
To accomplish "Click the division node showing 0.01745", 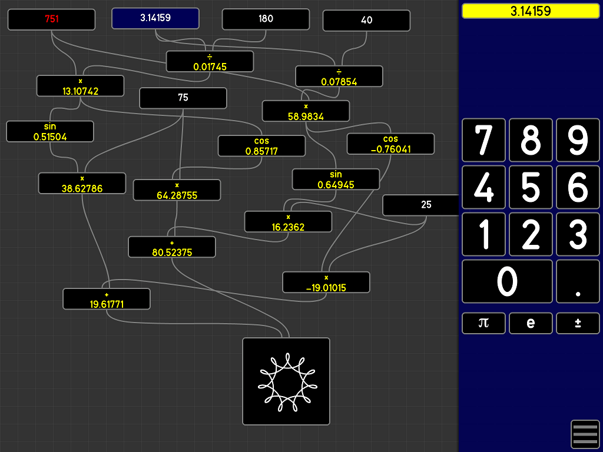I will [210, 62].
